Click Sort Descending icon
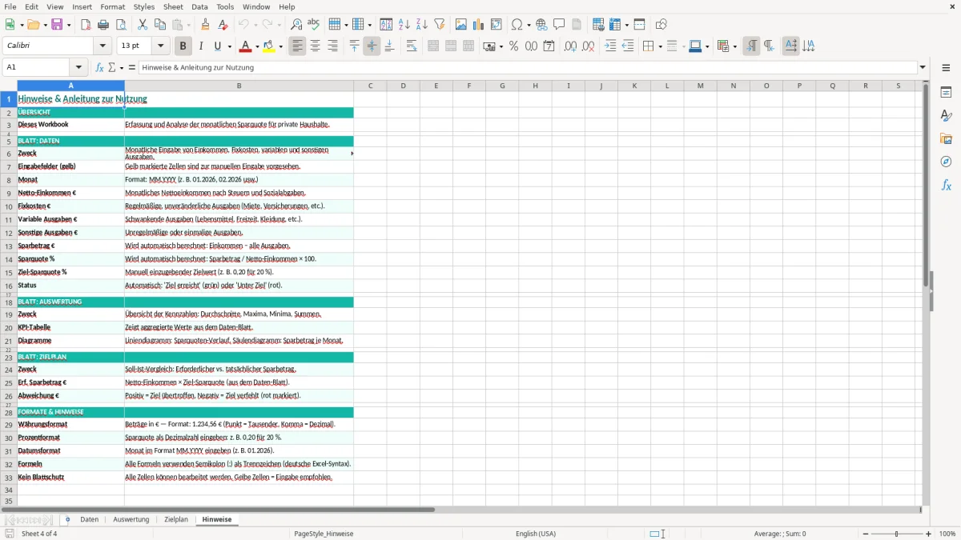Viewport: 961px width, 540px height. tap(421, 25)
